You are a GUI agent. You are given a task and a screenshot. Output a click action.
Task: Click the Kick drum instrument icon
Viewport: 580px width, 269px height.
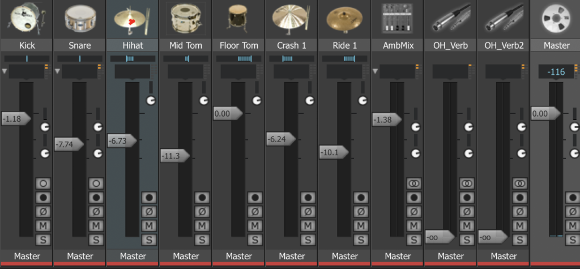(x=25, y=18)
